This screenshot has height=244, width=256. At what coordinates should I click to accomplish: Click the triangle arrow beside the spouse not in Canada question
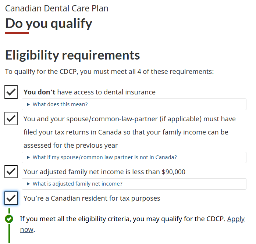coord(28,157)
